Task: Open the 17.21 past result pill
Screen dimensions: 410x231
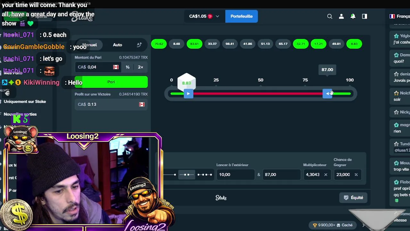Action: point(318,44)
